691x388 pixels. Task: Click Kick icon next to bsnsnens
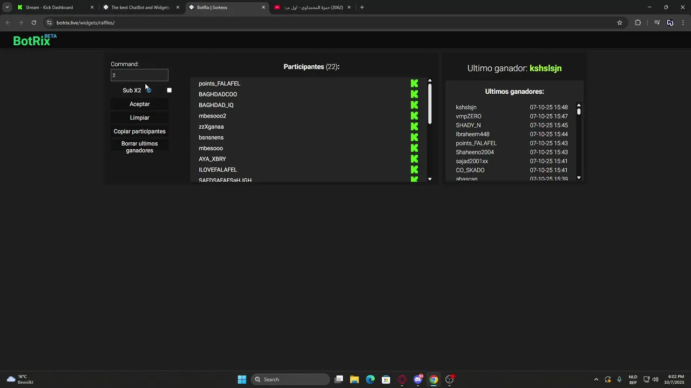tap(414, 137)
